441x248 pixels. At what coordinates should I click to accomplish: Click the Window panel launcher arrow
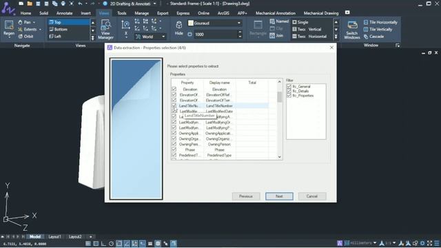point(398,45)
